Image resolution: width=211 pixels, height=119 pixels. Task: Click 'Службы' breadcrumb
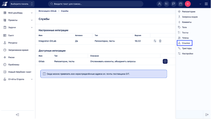point(65,11)
